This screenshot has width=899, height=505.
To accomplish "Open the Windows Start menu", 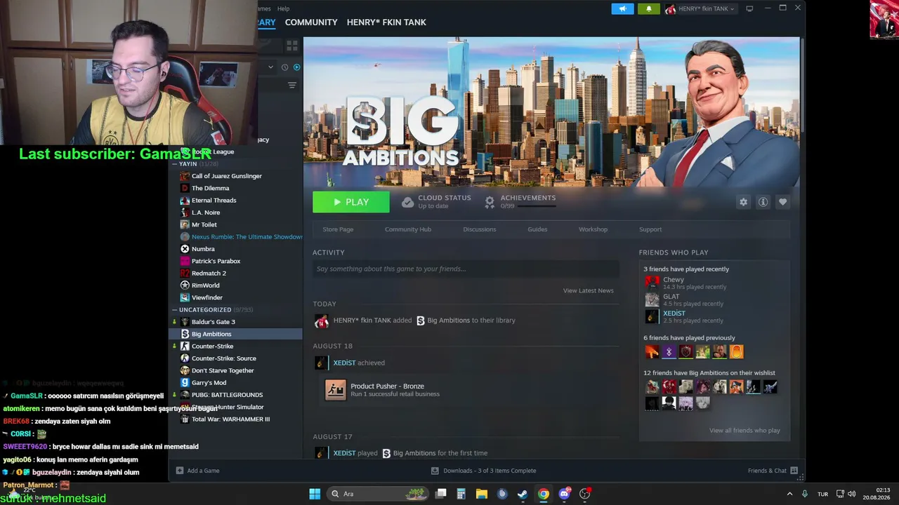I will tap(315, 494).
